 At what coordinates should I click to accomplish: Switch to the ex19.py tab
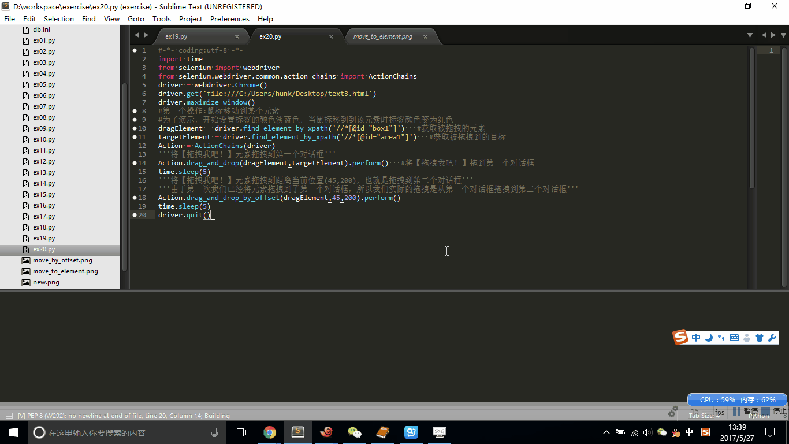(x=176, y=36)
